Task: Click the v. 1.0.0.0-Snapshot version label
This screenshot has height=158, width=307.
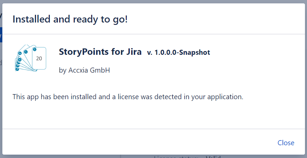Action: 178,52
